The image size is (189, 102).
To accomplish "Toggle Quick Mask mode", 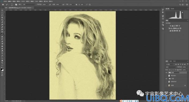I will [2, 73].
